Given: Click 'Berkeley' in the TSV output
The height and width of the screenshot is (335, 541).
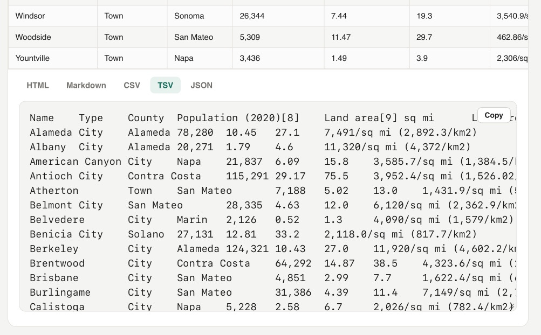Looking at the screenshot, I should tap(54, 249).
